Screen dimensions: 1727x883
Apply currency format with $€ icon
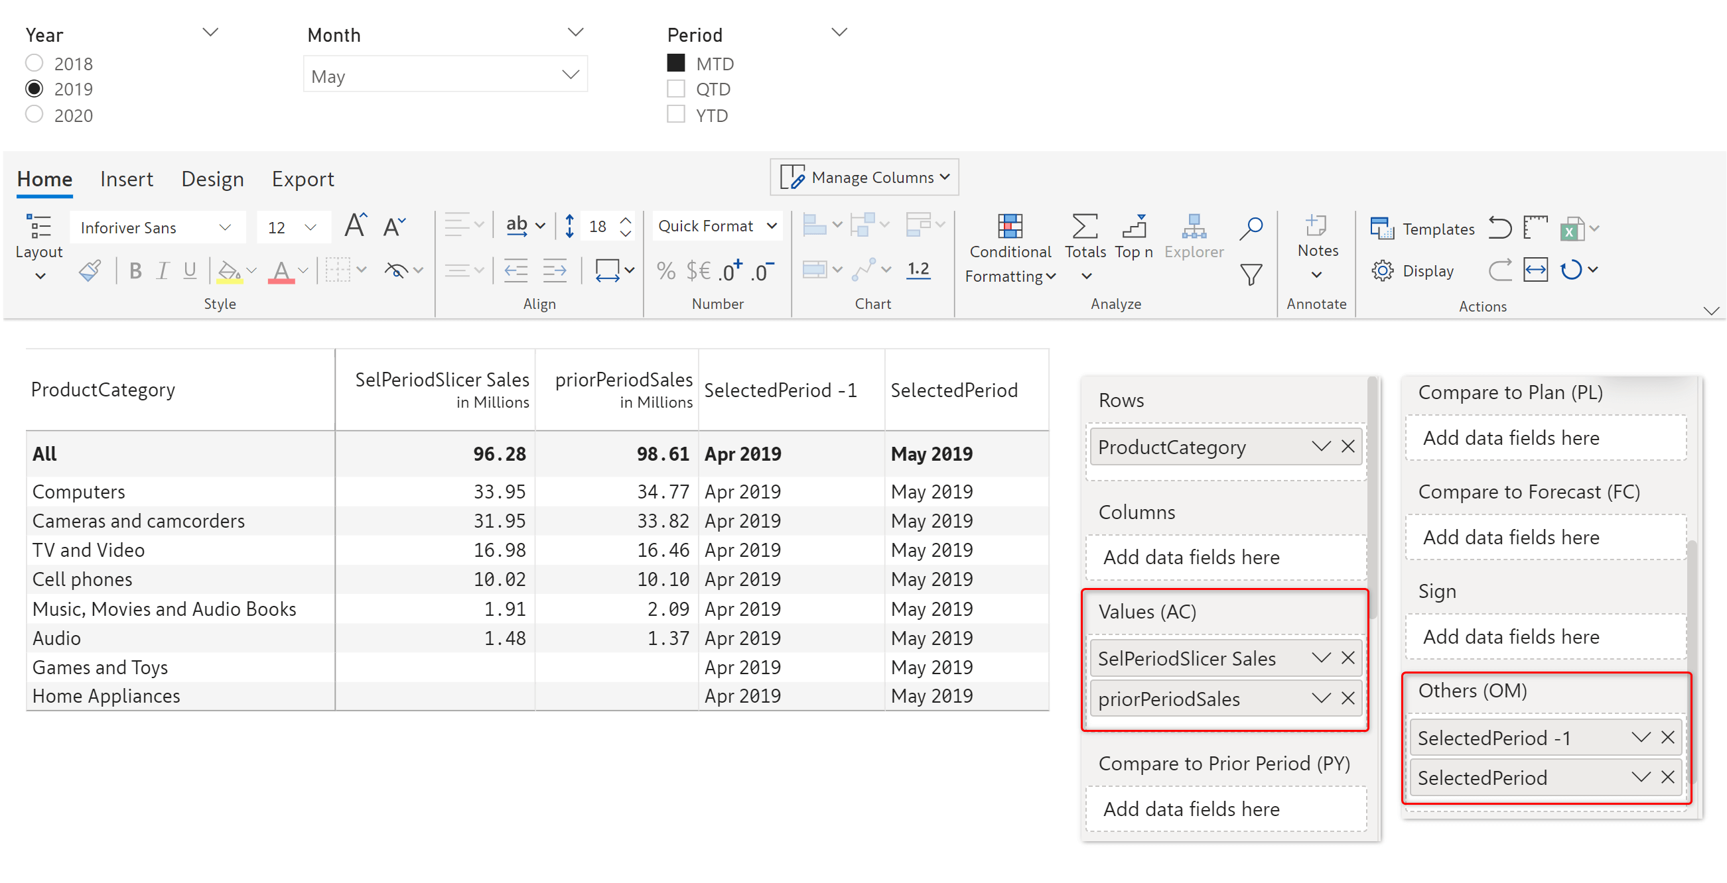click(x=698, y=270)
